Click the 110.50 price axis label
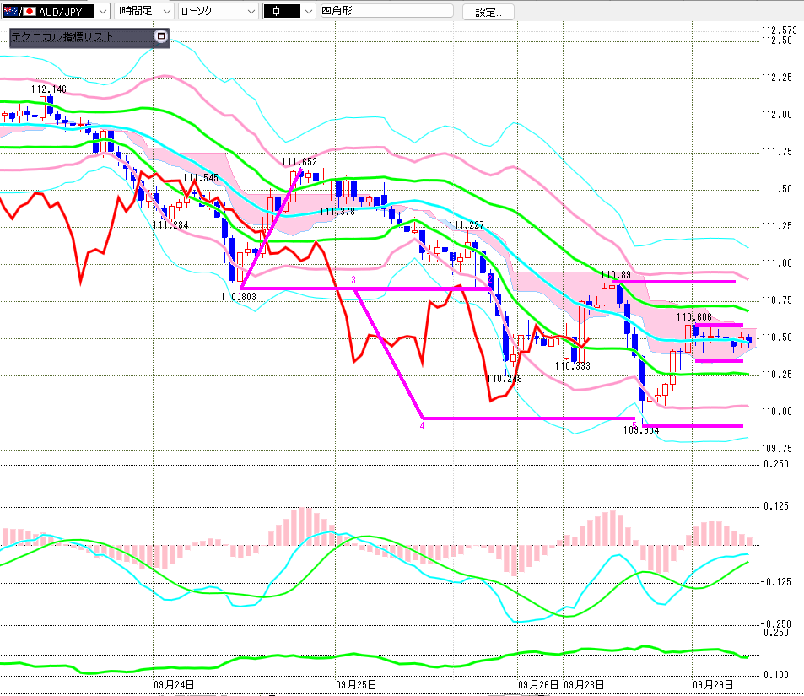This screenshot has height=696, width=804. (x=777, y=337)
